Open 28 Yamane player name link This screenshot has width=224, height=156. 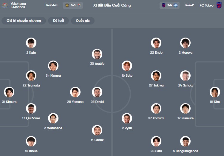point(75,102)
